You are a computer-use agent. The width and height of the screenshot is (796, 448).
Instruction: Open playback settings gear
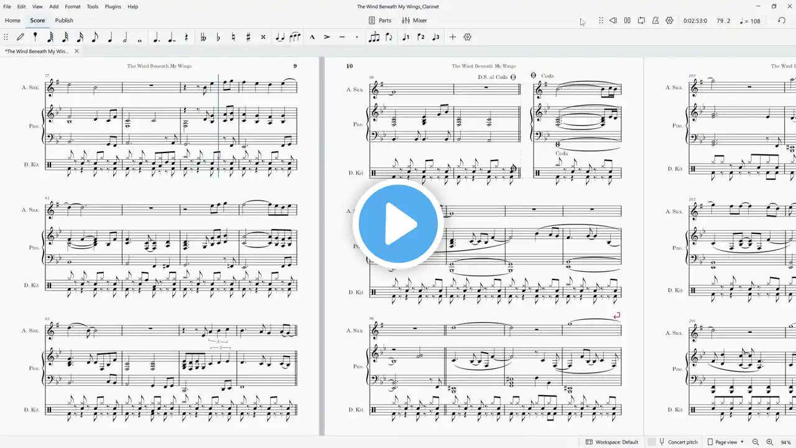pos(669,21)
